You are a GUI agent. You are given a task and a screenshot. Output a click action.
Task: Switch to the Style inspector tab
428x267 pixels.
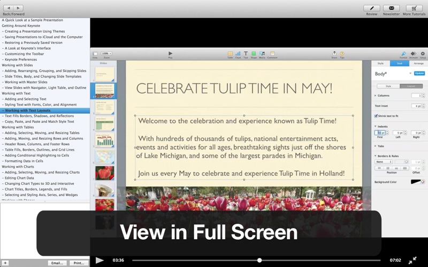click(380, 64)
